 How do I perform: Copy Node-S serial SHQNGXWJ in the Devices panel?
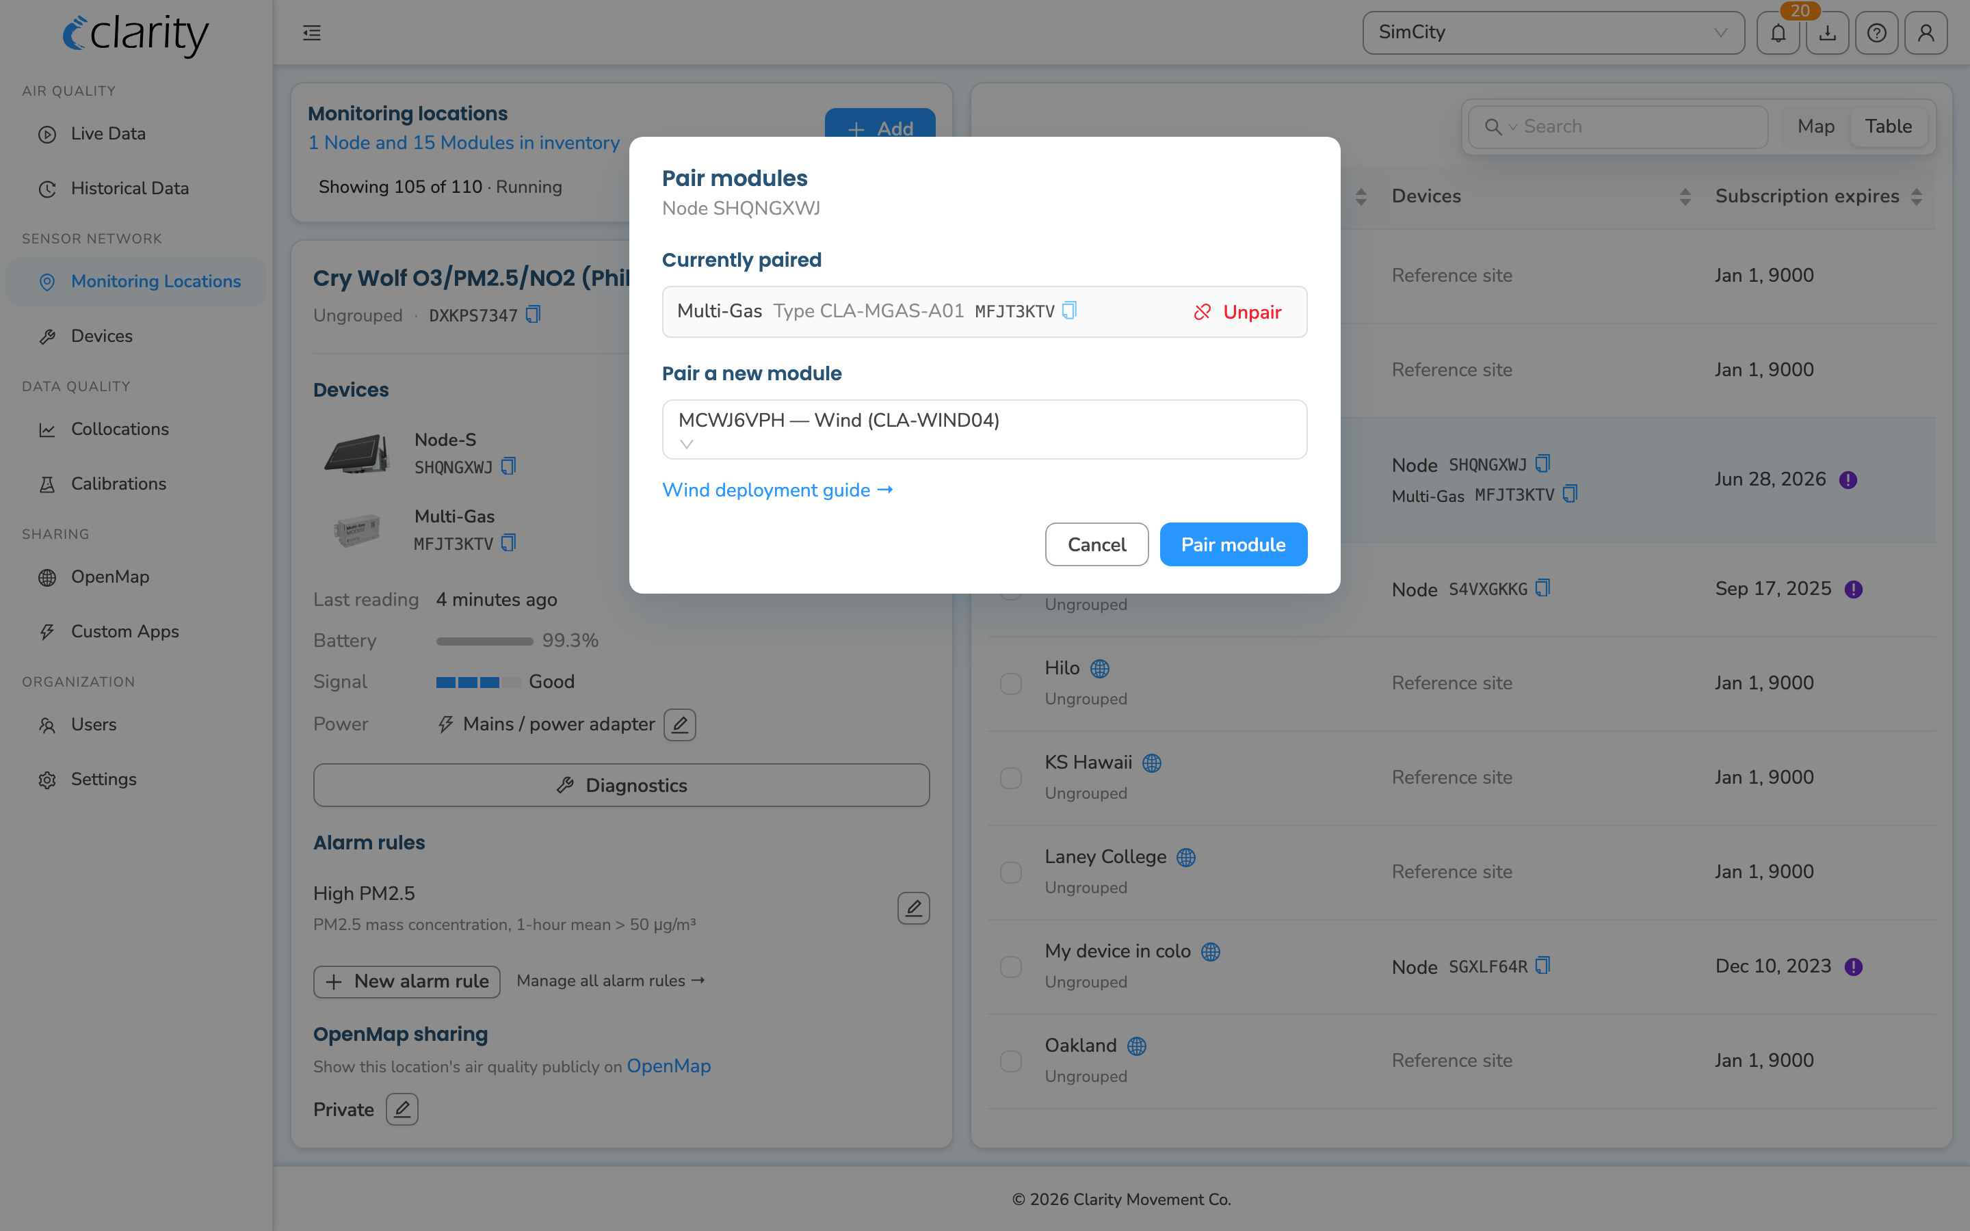click(509, 466)
